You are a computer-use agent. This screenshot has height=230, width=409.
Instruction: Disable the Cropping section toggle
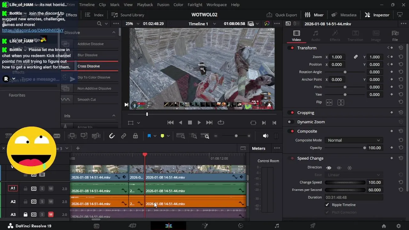(291, 113)
